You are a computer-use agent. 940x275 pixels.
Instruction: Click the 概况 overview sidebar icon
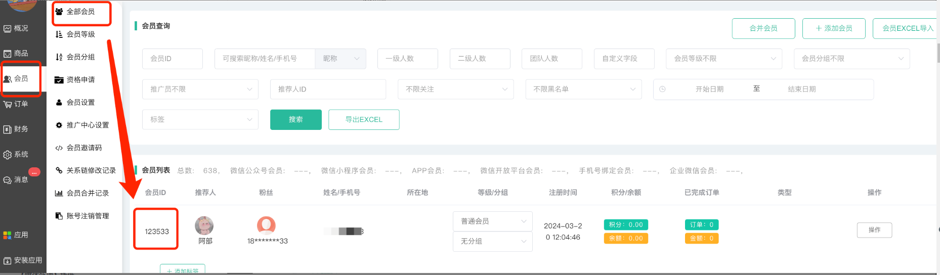8,29
